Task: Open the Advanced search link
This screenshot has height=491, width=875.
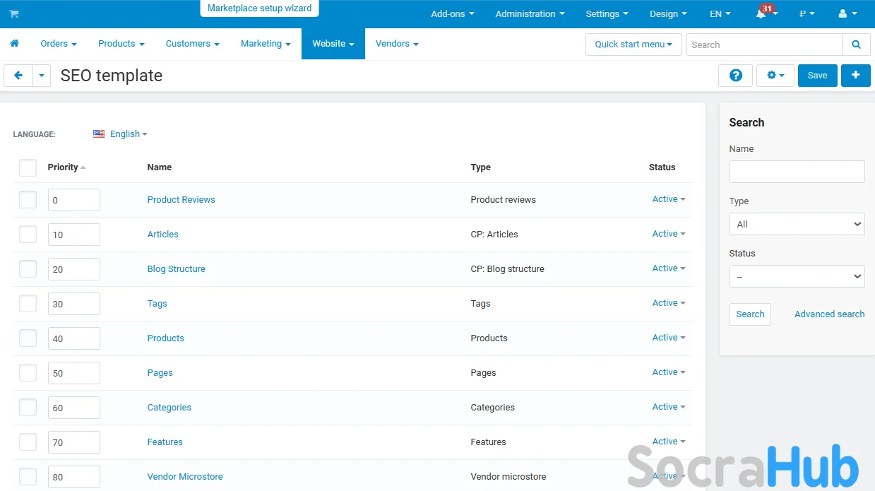Action: point(829,314)
